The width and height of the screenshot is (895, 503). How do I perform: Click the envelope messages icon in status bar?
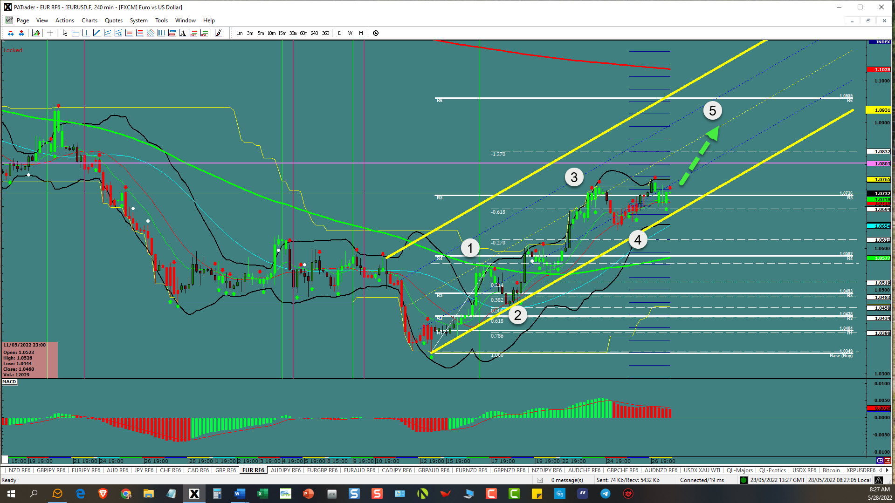(540, 480)
